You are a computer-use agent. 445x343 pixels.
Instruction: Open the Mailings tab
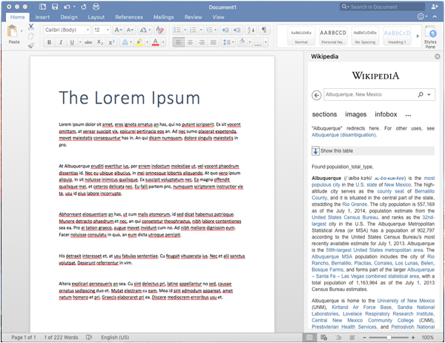click(163, 17)
